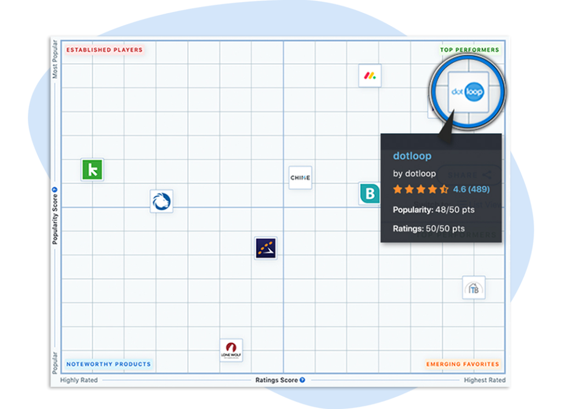Click the orange star rating bar
562x409 pixels.
tap(420, 189)
